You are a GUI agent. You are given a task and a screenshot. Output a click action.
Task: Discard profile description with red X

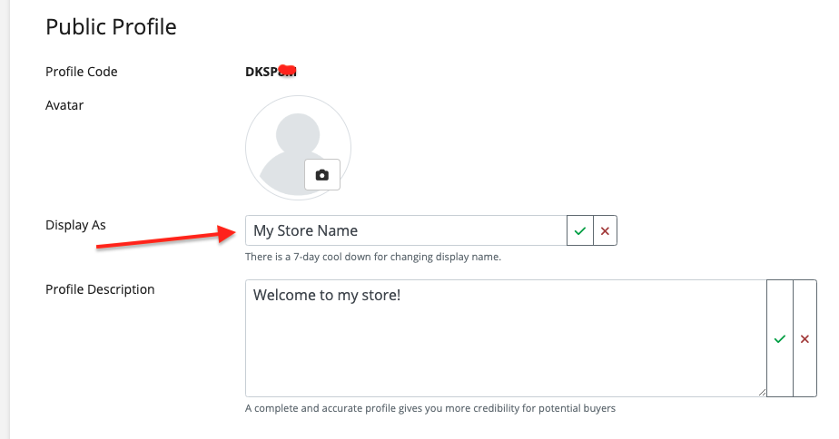[804, 338]
